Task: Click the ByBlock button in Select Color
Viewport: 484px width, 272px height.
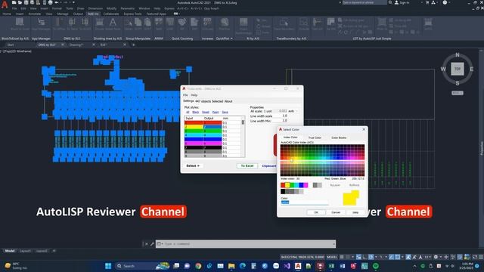Action: (x=354, y=185)
